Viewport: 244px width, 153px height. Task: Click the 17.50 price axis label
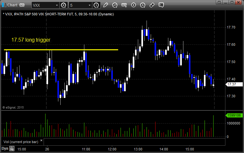tap(231, 62)
